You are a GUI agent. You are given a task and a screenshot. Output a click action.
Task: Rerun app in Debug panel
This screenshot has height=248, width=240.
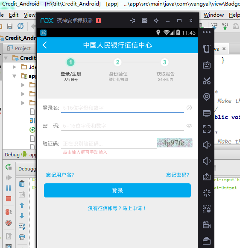pyautogui.click(x=9, y=167)
